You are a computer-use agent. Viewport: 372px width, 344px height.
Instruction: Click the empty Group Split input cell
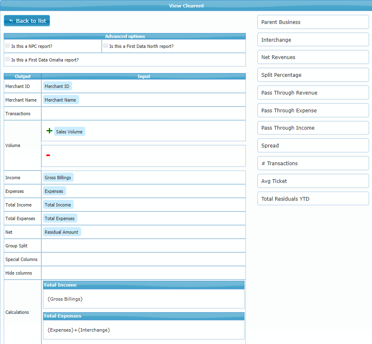click(143, 246)
